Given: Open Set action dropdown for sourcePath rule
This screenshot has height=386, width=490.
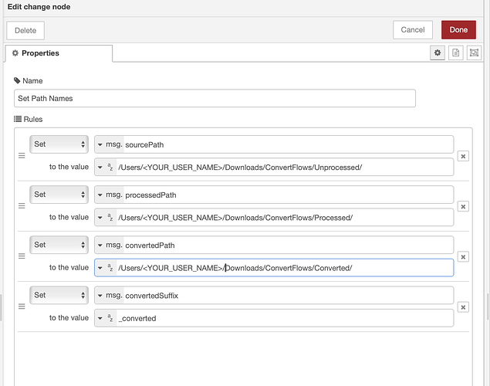Looking at the screenshot, I should [59, 144].
